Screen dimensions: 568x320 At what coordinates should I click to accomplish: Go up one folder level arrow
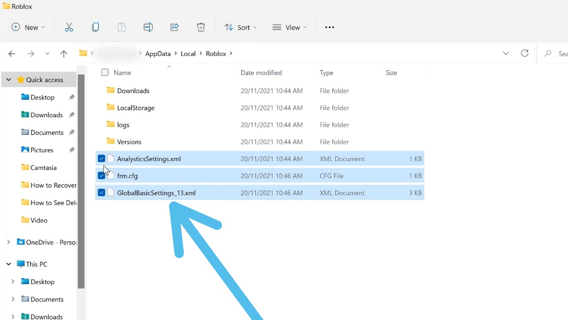point(64,54)
